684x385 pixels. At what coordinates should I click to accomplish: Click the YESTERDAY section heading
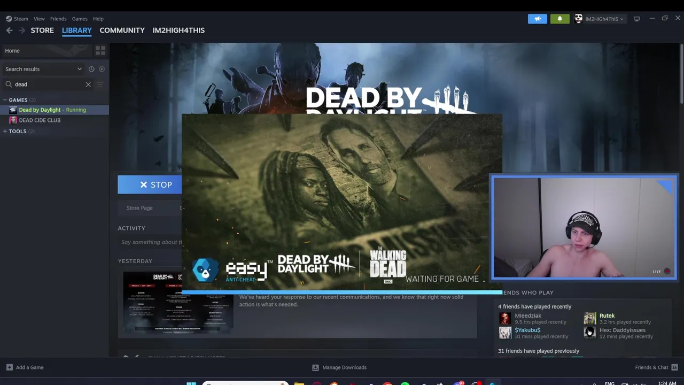coord(135,261)
